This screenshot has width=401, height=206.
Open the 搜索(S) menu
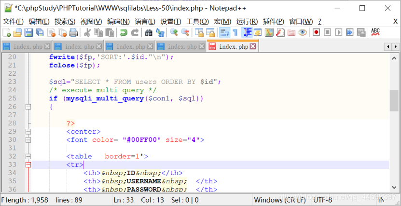[x=65, y=22]
